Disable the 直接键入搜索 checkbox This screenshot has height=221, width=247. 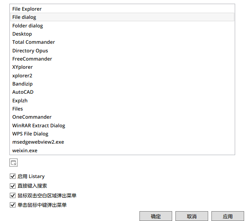pyautogui.click(x=12, y=186)
